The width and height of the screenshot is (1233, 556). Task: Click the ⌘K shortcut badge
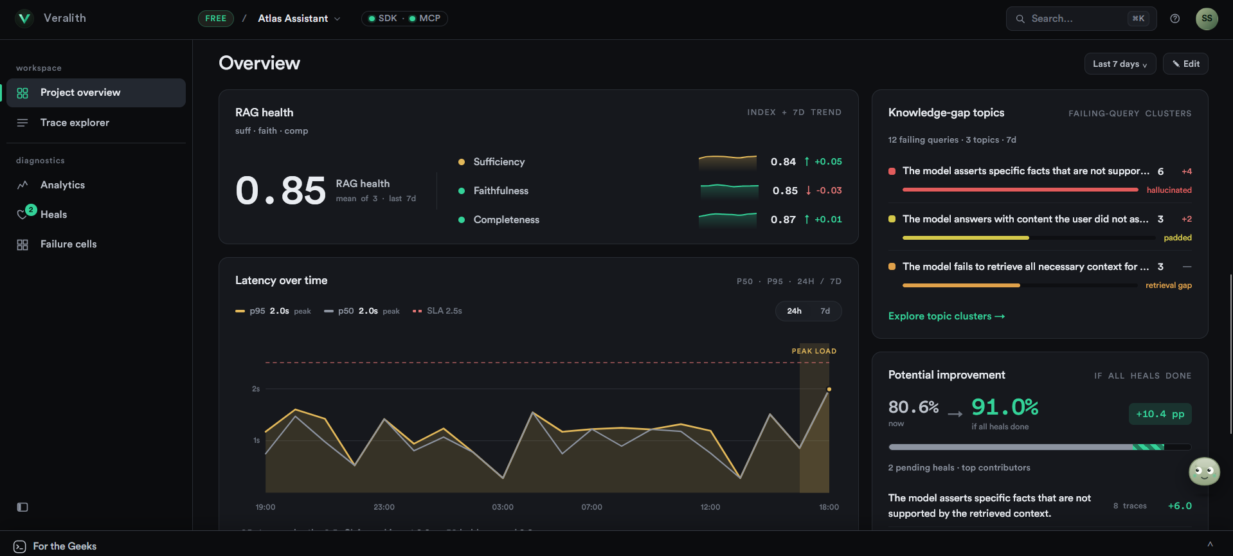click(1138, 19)
